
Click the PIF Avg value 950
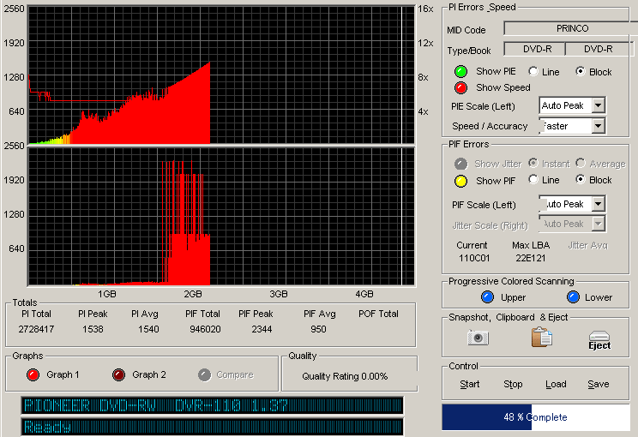point(318,329)
